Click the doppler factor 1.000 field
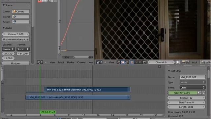211x119 pixels. point(8,58)
